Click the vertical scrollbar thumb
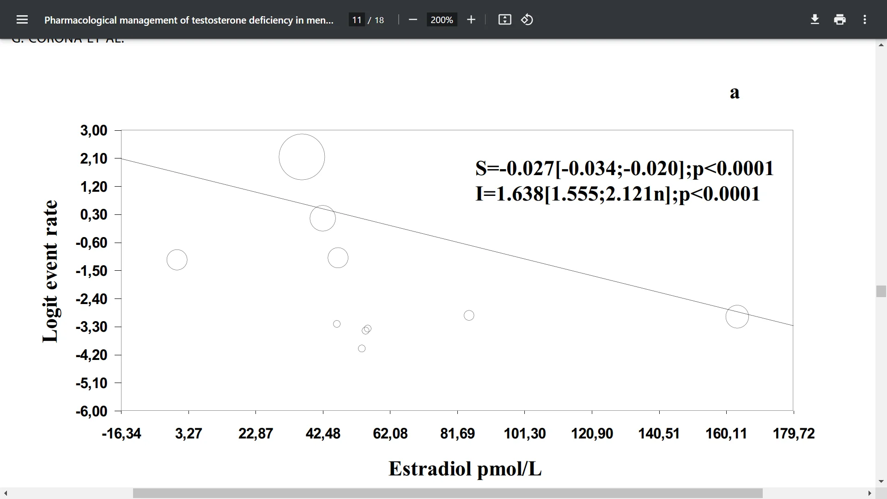This screenshot has height=499, width=887. (x=881, y=291)
